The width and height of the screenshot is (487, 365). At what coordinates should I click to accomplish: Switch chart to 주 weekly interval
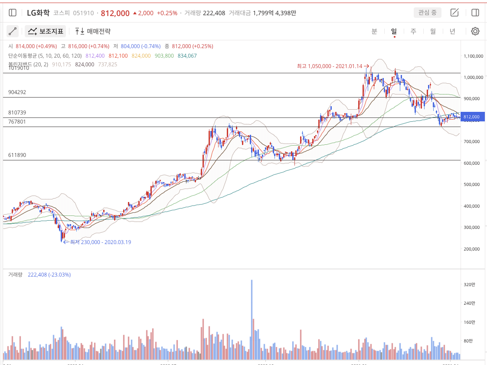[x=413, y=31]
